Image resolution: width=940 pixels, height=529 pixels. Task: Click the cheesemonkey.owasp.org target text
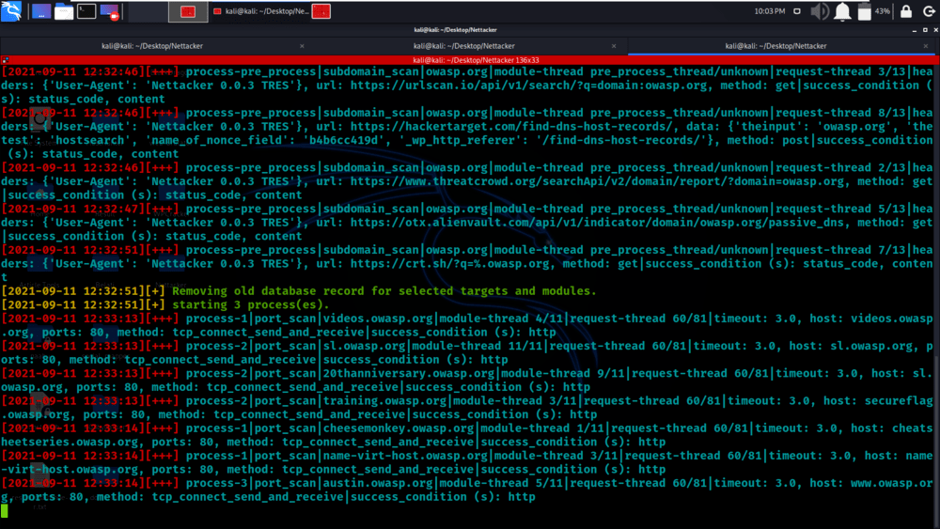tap(399, 429)
